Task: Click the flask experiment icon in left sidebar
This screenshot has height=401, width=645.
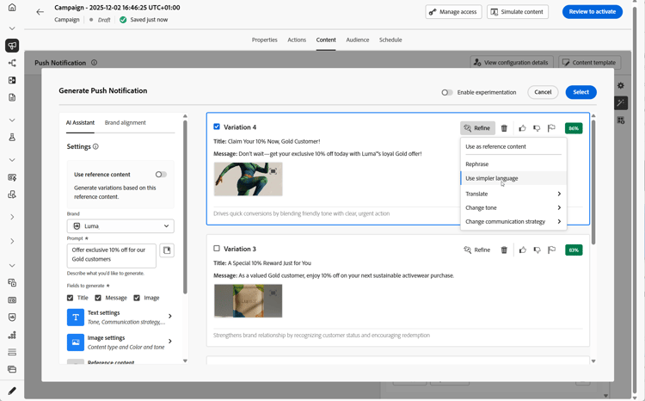Action: click(12, 138)
